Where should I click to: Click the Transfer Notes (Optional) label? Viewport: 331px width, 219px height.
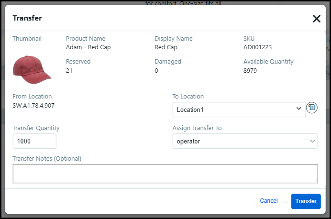coord(47,158)
